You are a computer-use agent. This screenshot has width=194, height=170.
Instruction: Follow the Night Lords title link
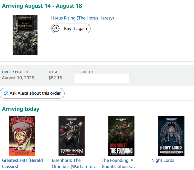tap(163, 160)
